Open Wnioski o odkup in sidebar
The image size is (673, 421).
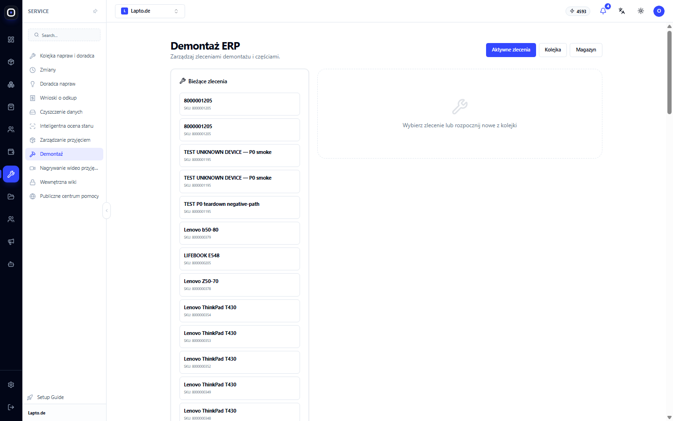[64, 98]
